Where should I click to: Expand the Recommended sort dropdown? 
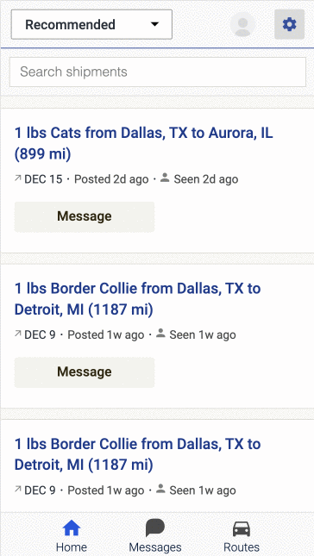(91, 24)
